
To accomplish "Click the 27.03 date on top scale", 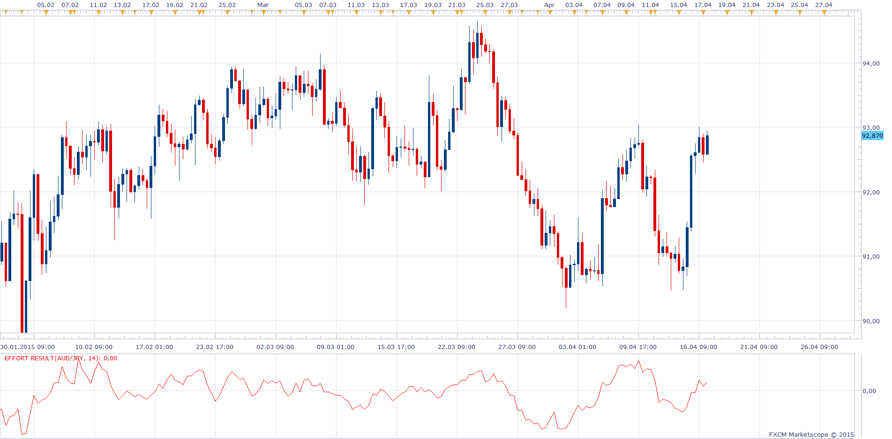I will tap(510, 5).
